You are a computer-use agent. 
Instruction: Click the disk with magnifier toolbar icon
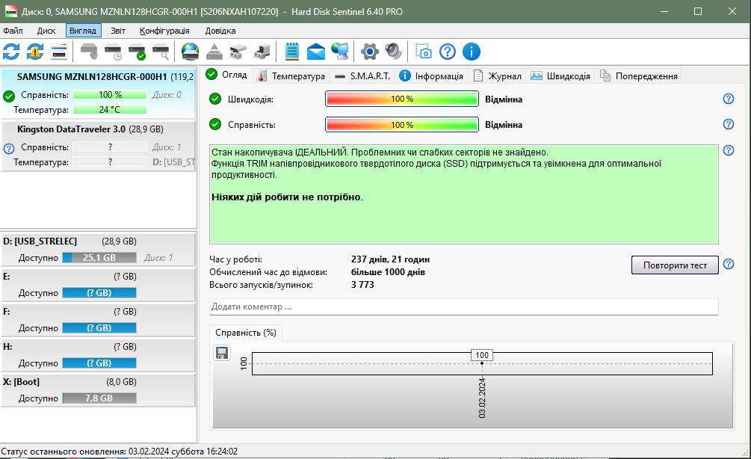tap(161, 52)
